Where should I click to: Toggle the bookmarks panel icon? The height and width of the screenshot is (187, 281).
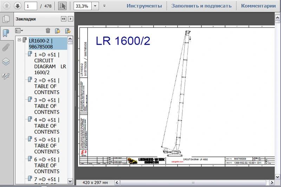[x=6, y=33]
